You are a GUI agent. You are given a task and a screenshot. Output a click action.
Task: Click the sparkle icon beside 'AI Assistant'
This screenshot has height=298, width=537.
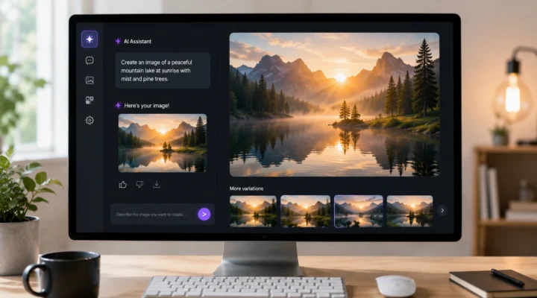[118, 42]
